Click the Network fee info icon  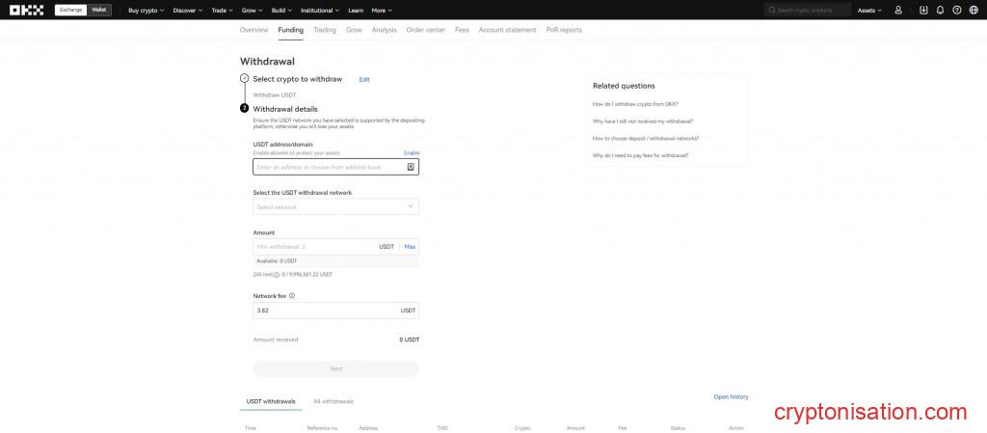point(292,296)
